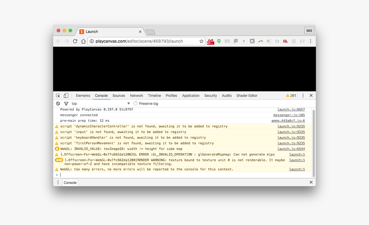This screenshot has height=225, width=369.
Task: Open the top execution context dropdown
Action: 100,104
